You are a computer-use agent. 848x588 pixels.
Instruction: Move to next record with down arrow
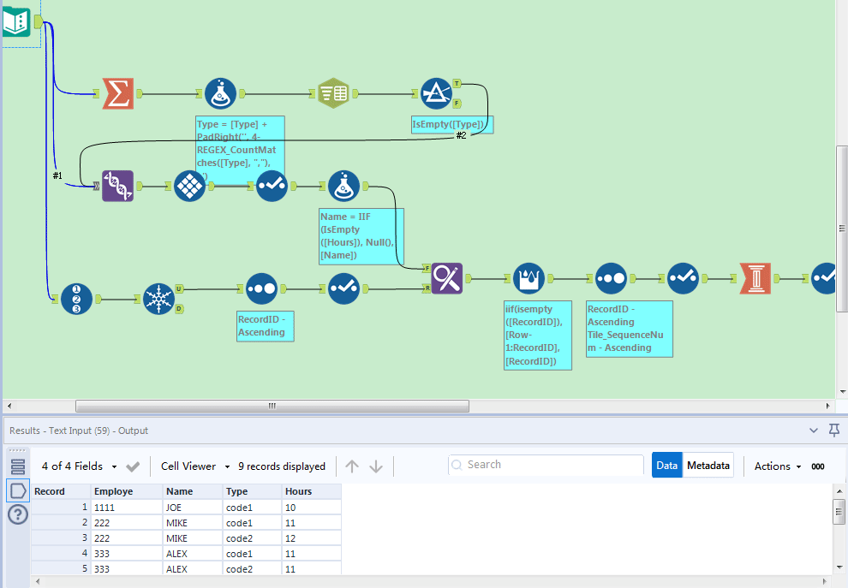[376, 466]
